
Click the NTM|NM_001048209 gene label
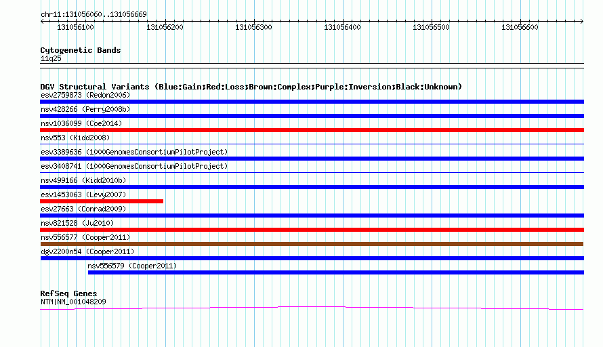pos(73,302)
